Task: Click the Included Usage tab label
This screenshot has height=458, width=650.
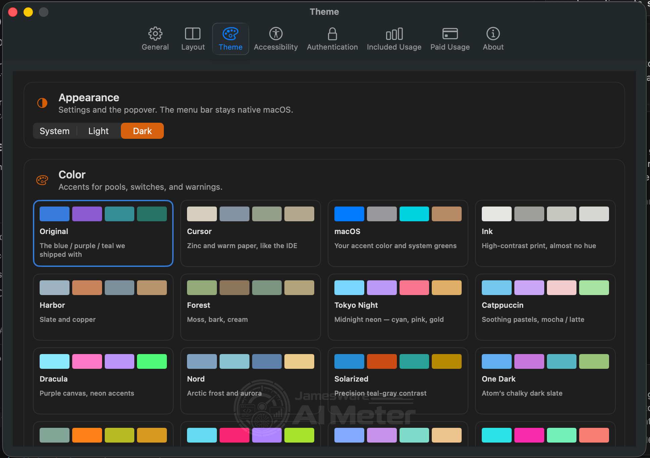Action: (394, 47)
